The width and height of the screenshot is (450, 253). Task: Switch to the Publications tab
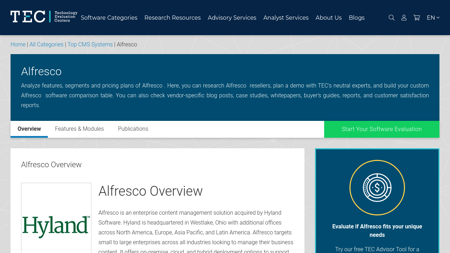(x=133, y=129)
